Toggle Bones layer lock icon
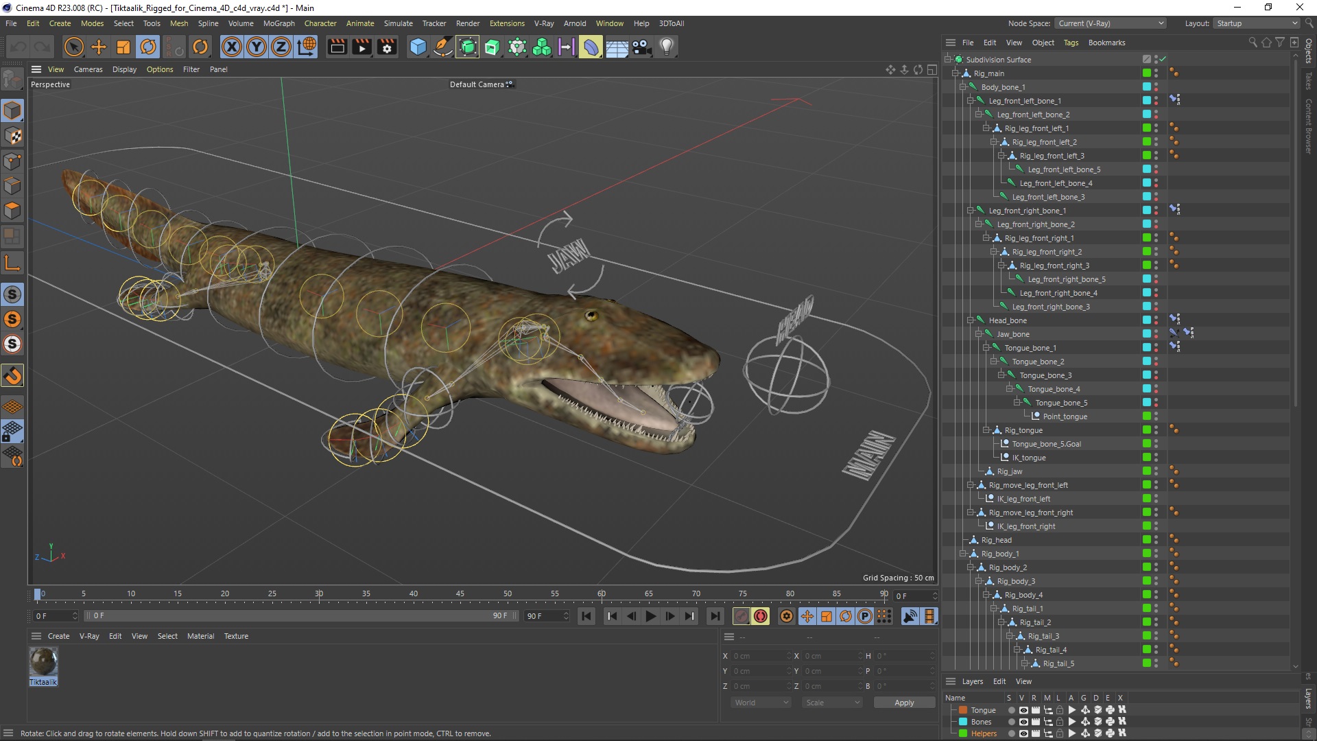 point(1060,722)
